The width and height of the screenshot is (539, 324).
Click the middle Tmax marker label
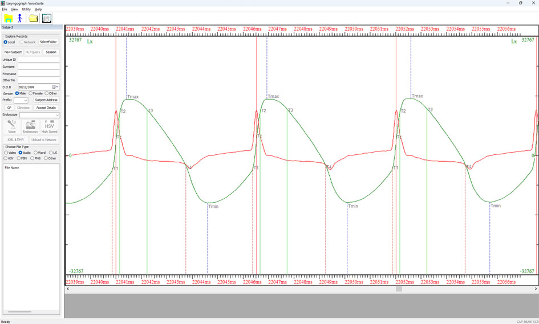pyautogui.click(x=273, y=96)
